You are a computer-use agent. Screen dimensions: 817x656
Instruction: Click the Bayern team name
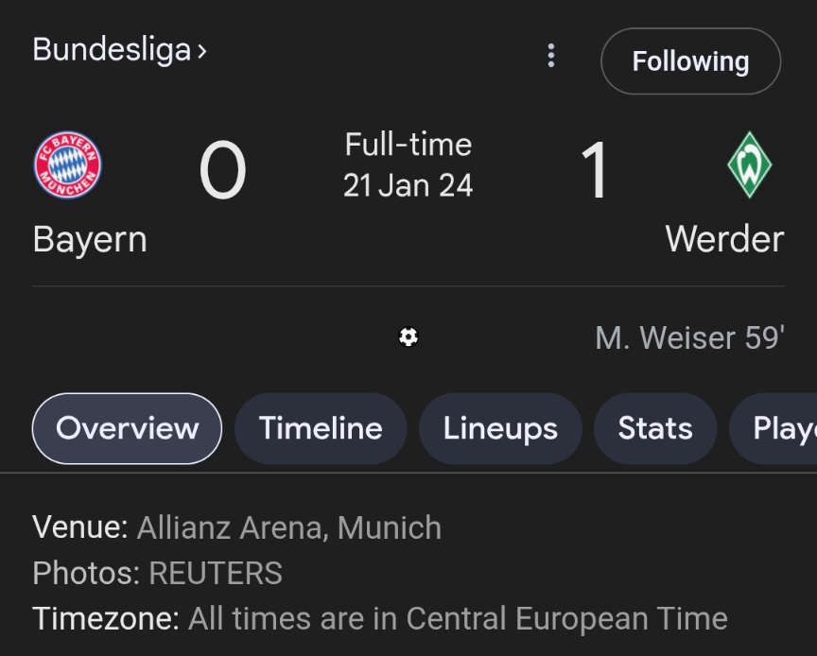coord(90,239)
